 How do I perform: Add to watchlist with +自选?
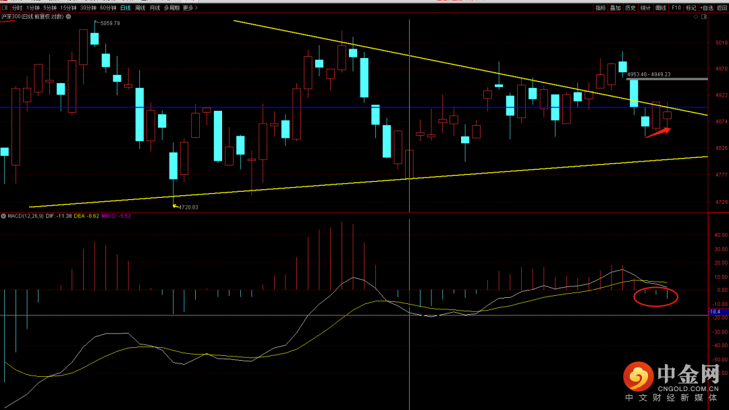coord(706,8)
